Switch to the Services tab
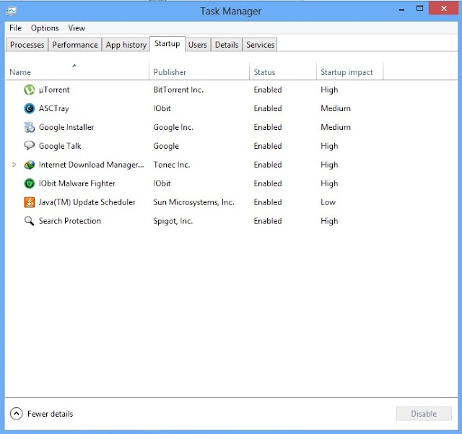The width and height of the screenshot is (462, 434). [260, 45]
